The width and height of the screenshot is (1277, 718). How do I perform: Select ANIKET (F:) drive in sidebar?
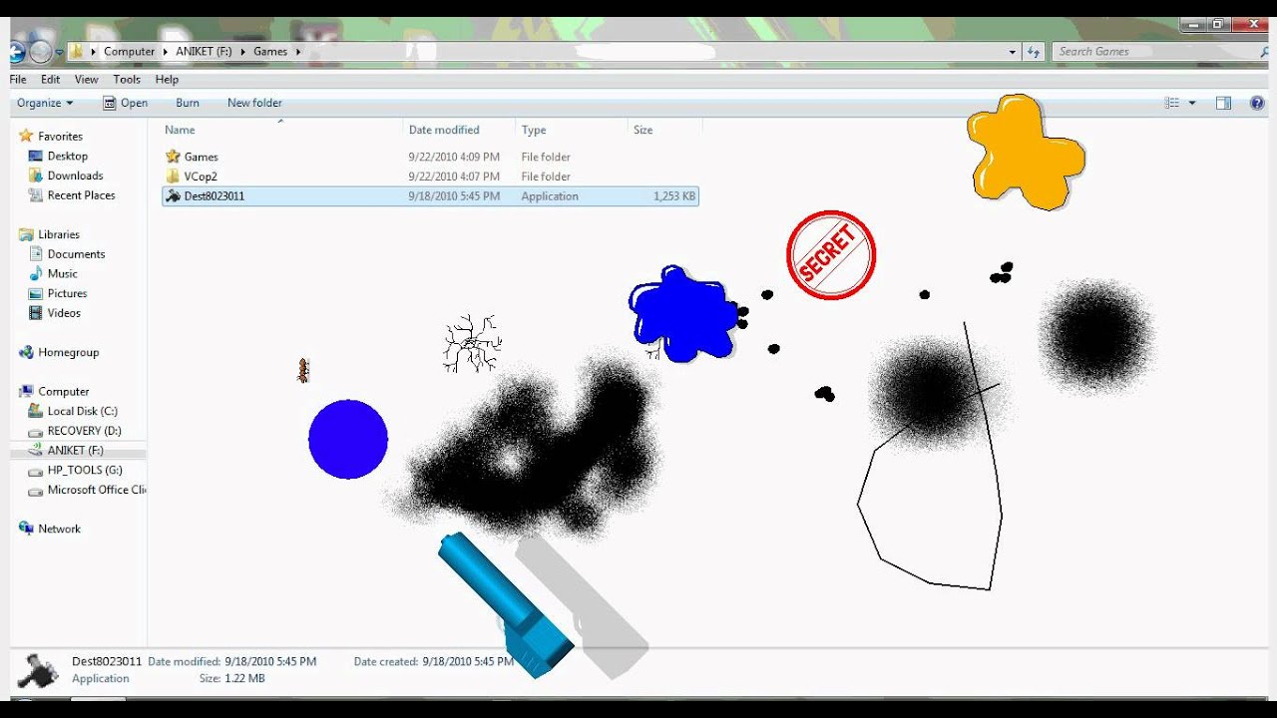click(x=75, y=451)
